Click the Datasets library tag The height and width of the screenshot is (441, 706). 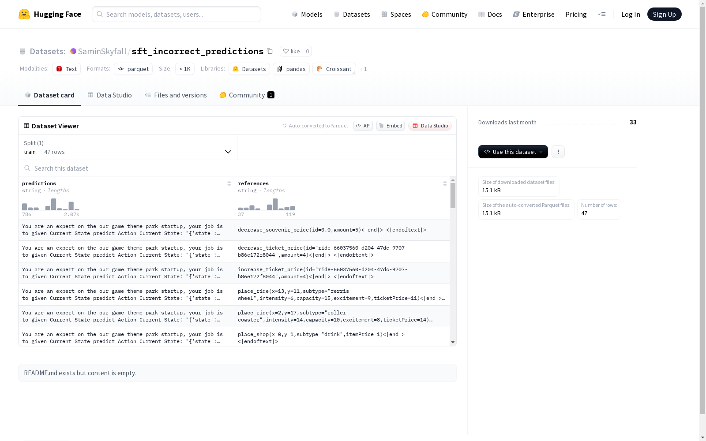[249, 69]
